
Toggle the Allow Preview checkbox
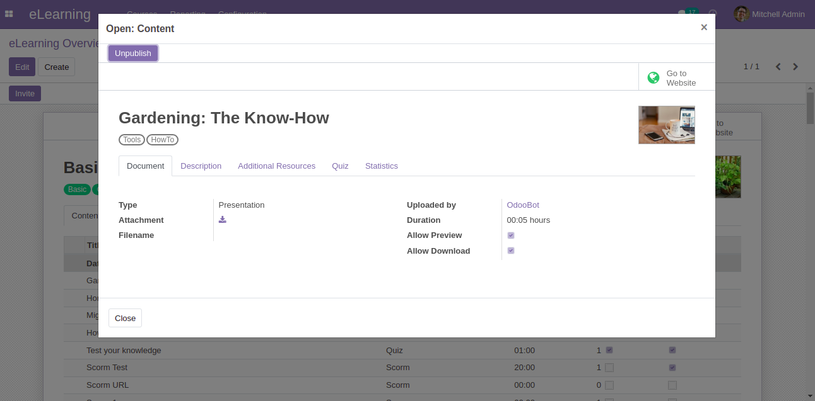511,235
